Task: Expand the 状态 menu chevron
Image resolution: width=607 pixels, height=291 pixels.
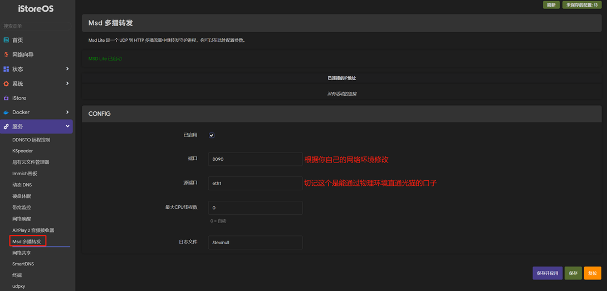Action: (x=67, y=69)
